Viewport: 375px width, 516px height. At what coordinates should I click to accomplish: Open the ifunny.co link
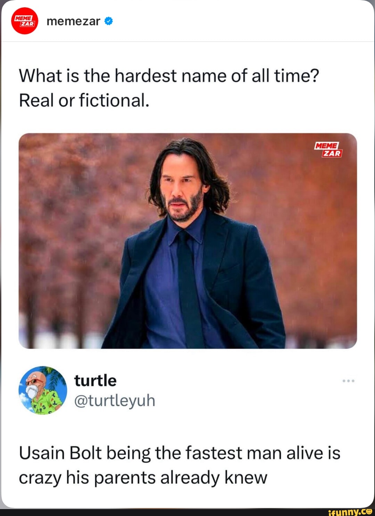tap(351, 511)
